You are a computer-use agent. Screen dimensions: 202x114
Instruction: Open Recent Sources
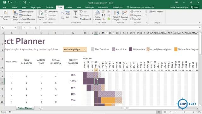pyautogui.click(x=27, y=19)
